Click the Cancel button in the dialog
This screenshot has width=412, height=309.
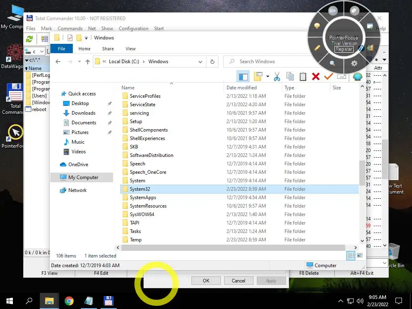[x=238, y=280]
